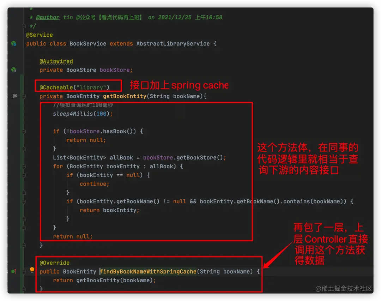The height and width of the screenshot is (301, 381).
Task: Click the allBook variable declaration
Action: [x=121, y=157]
